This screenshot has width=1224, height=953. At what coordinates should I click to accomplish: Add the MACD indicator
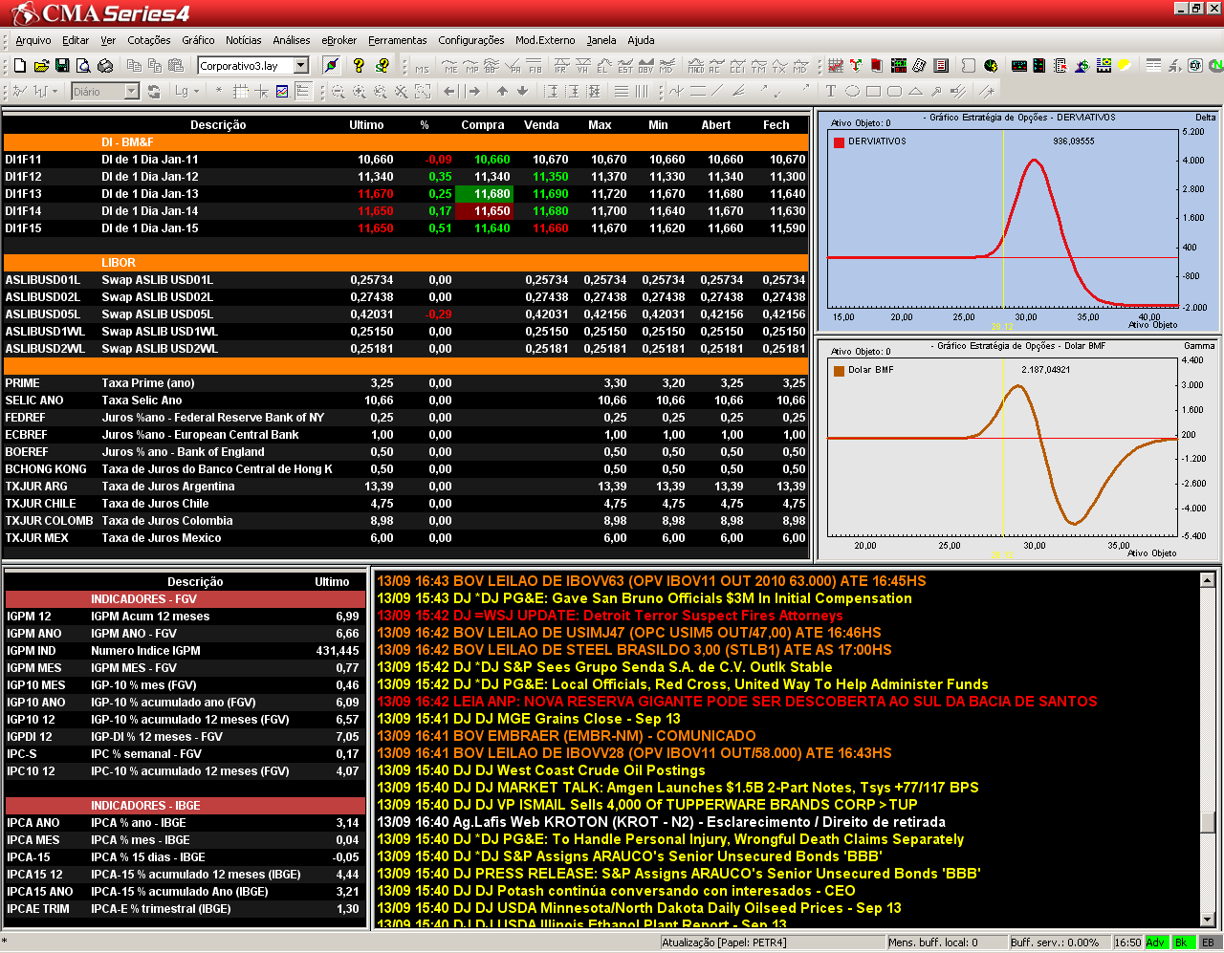point(695,65)
